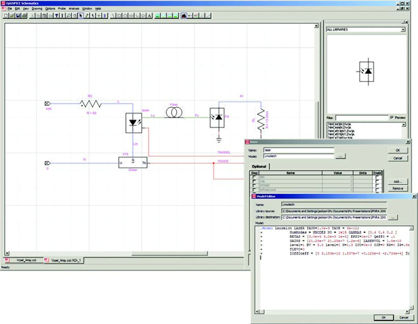Viewport: 418px width, 324px height.
Task: Click the Driver block in schematic
Action: tap(132, 163)
